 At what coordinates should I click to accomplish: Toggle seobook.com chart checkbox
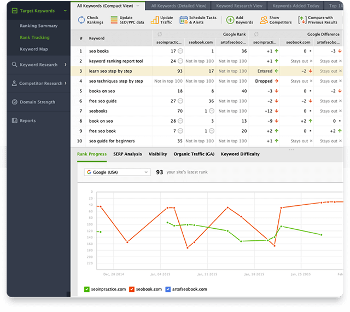(x=132, y=289)
